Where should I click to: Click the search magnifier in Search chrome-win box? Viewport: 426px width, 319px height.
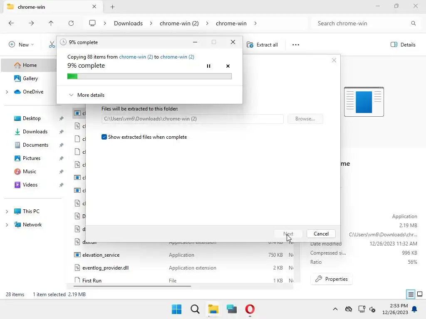click(413, 23)
